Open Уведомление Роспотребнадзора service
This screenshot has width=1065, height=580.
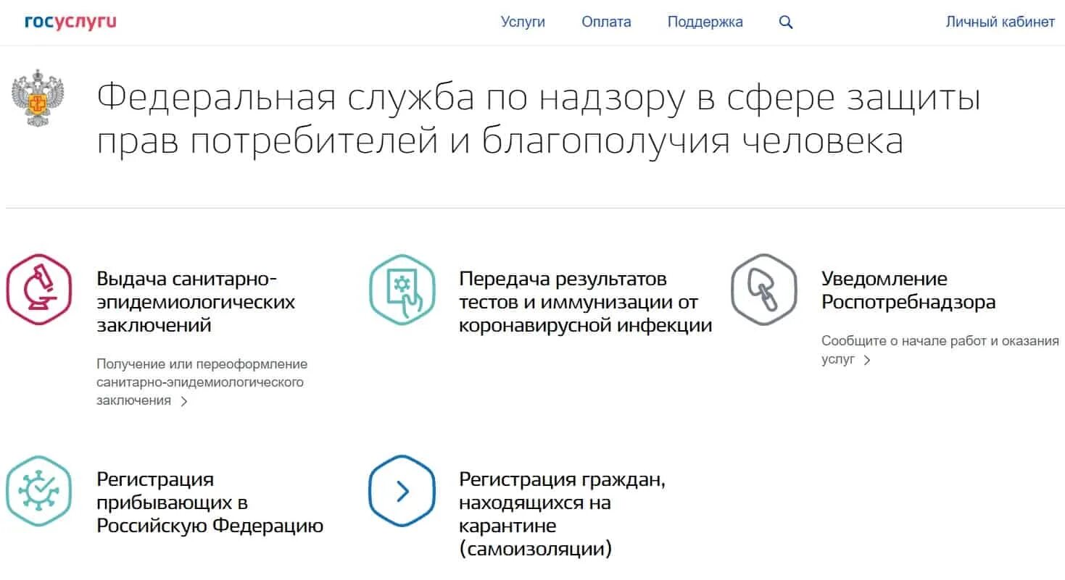coord(908,290)
